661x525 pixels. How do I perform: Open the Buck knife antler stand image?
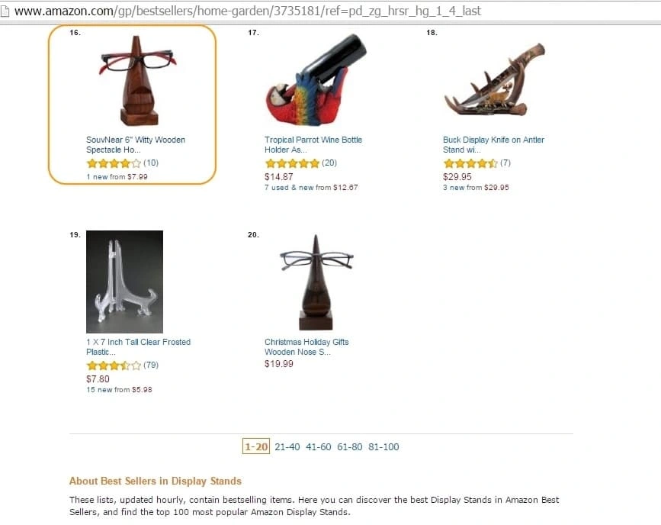point(495,79)
